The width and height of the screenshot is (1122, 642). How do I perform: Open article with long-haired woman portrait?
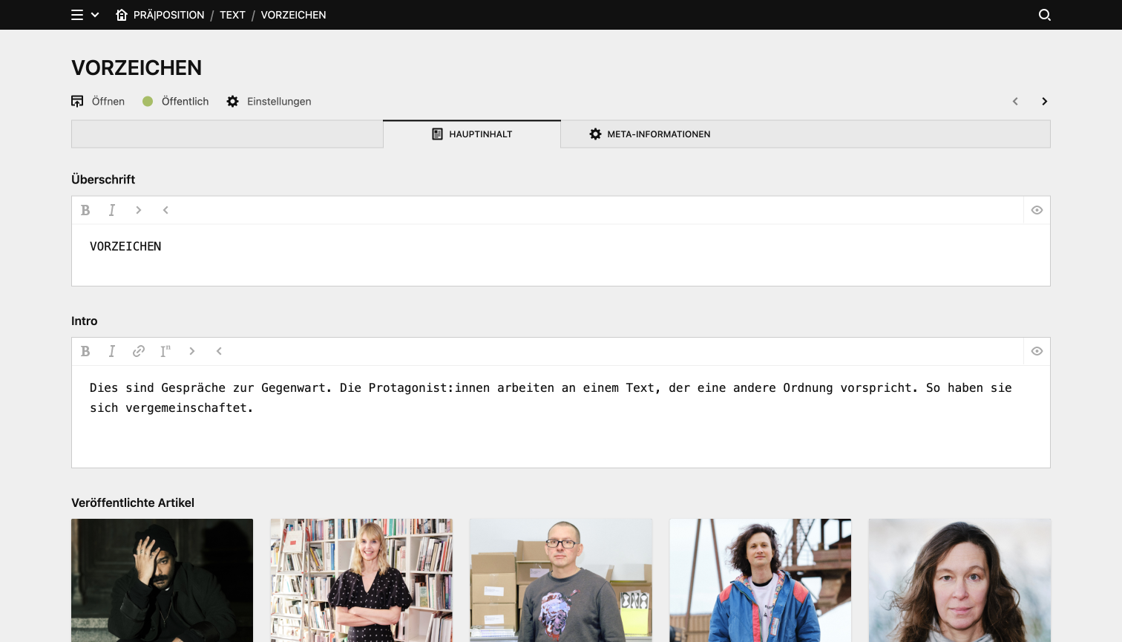click(959, 580)
